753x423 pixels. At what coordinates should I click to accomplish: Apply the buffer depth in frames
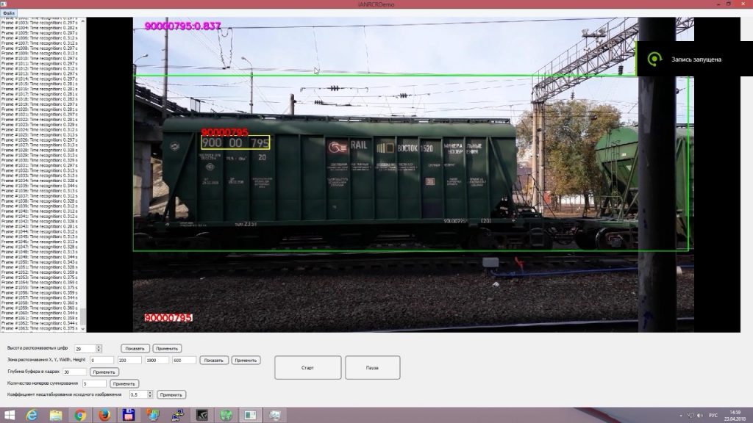tap(104, 372)
